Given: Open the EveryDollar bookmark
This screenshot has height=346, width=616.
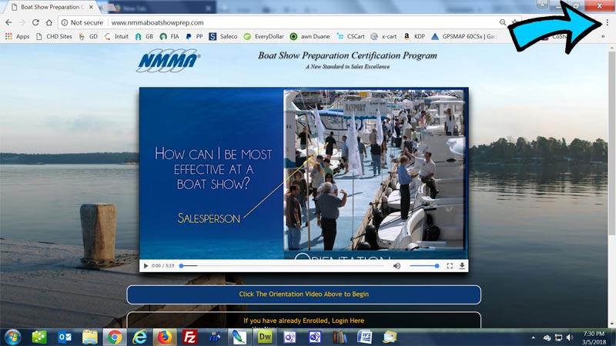Looking at the screenshot, I should [263, 36].
